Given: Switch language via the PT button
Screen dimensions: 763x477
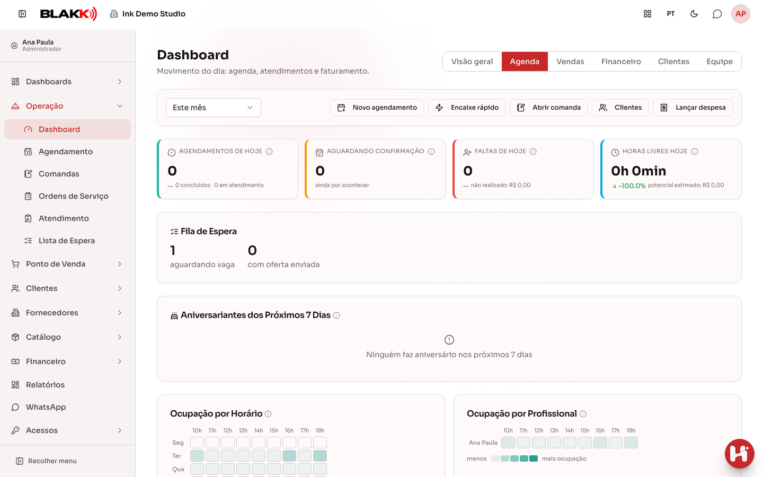Looking at the screenshot, I should coord(671,14).
